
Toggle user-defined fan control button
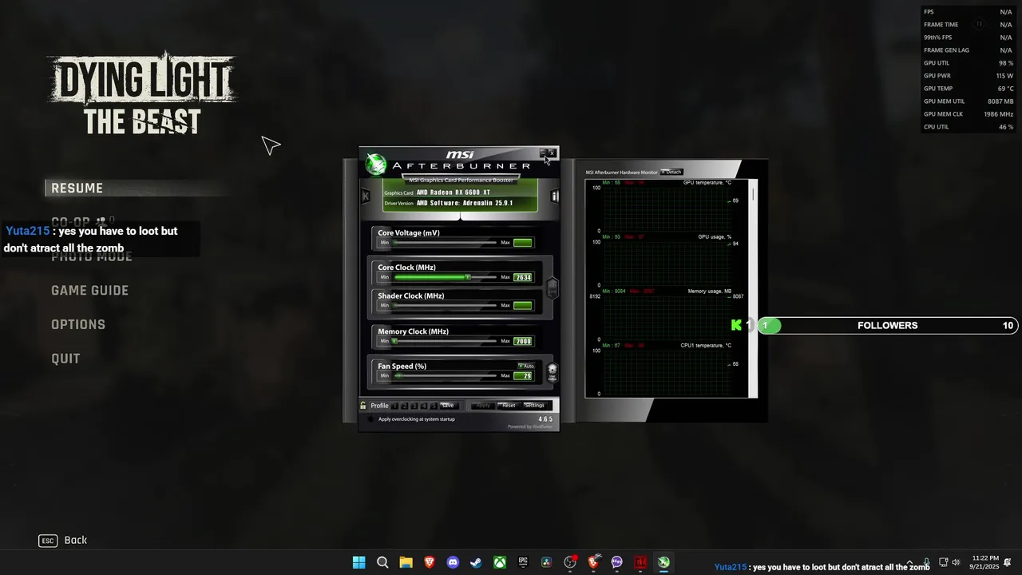(552, 371)
